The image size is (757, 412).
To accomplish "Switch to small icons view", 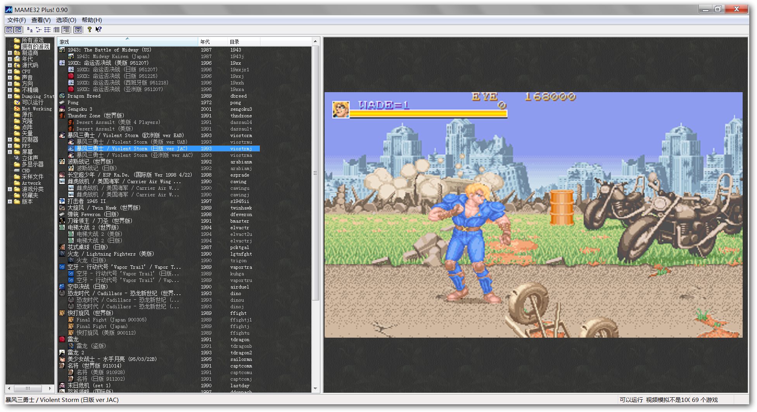I will coord(38,30).
